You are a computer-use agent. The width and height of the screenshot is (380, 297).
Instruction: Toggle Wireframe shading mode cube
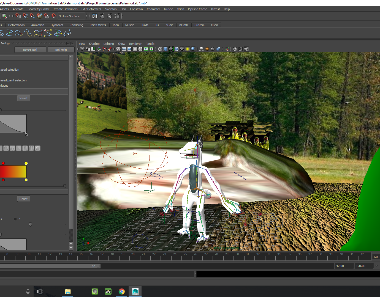tap(160, 49)
